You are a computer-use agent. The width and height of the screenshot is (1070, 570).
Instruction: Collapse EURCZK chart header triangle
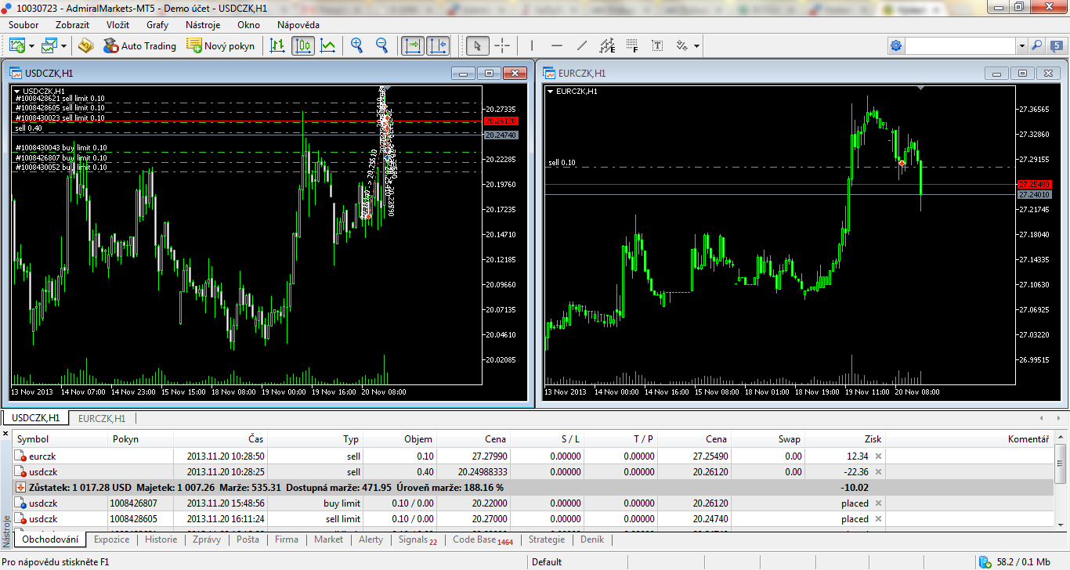(550, 91)
